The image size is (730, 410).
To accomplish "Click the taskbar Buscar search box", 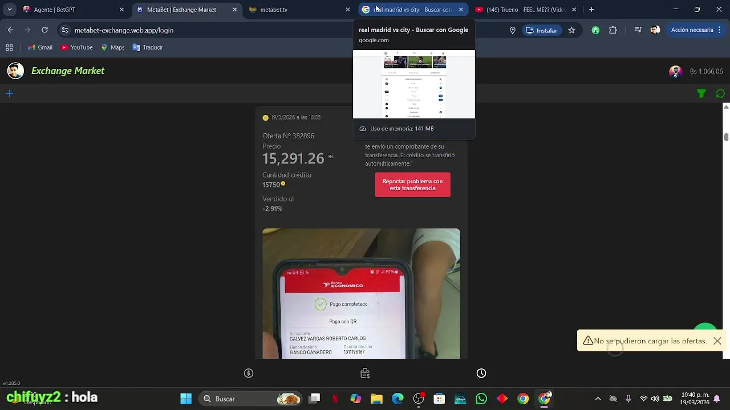I will click(251, 399).
